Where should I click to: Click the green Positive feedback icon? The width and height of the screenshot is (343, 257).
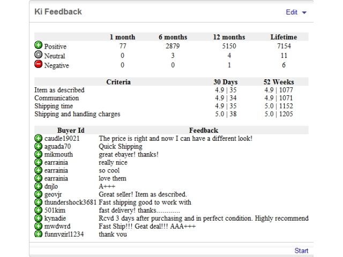click(38, 45)
